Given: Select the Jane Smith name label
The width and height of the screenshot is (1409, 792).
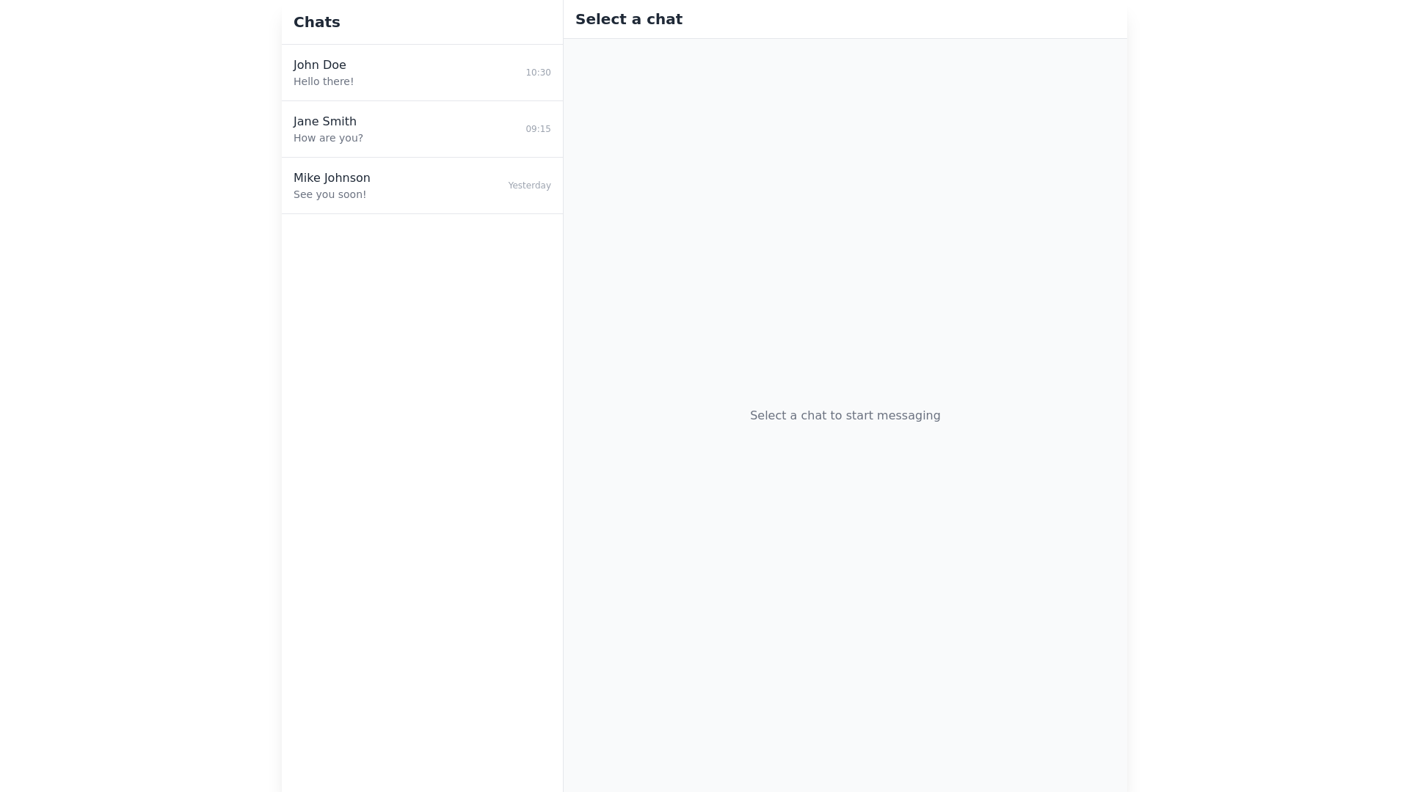Looking at the screenshot, I should (x=325, y=122).
